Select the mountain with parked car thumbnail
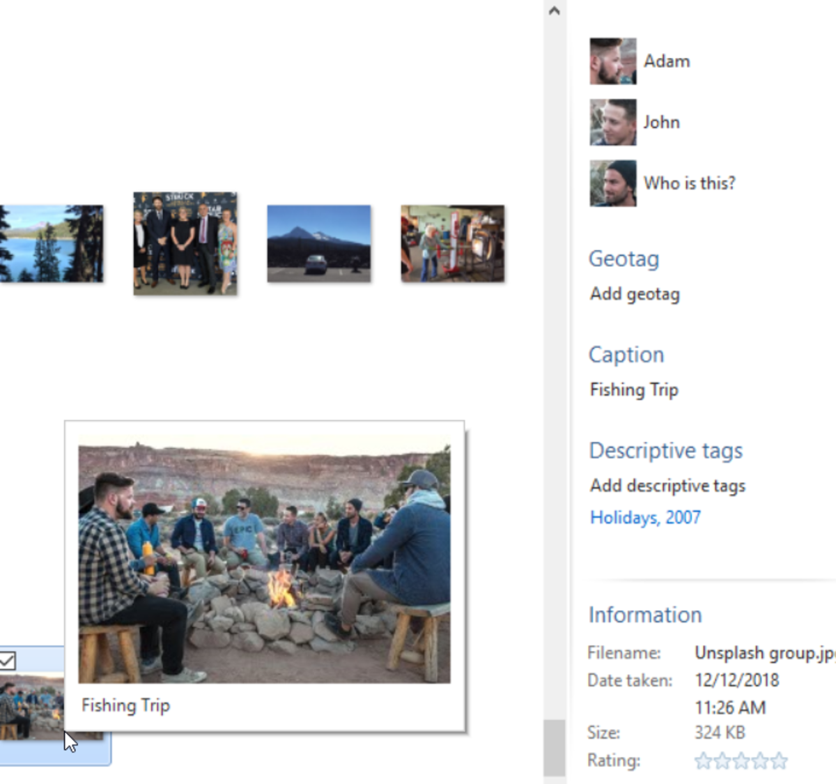The image size is (836, 784). (x=319, y=243)
